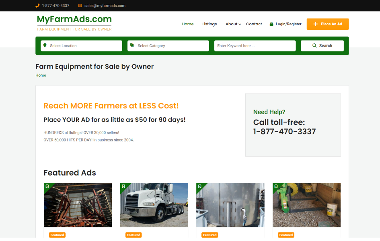Screen dimensions: 380x241
Task: Click the Search button
Action: click(x=322, y=46)
